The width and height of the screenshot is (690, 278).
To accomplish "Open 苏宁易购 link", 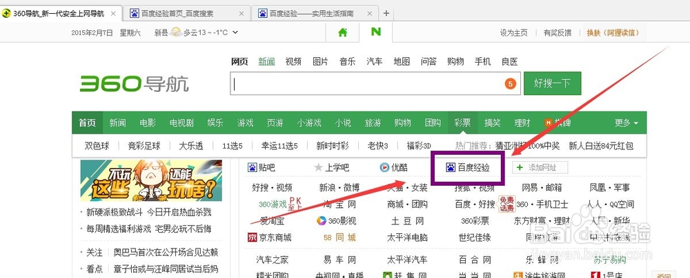I will [x=610, y=260].
